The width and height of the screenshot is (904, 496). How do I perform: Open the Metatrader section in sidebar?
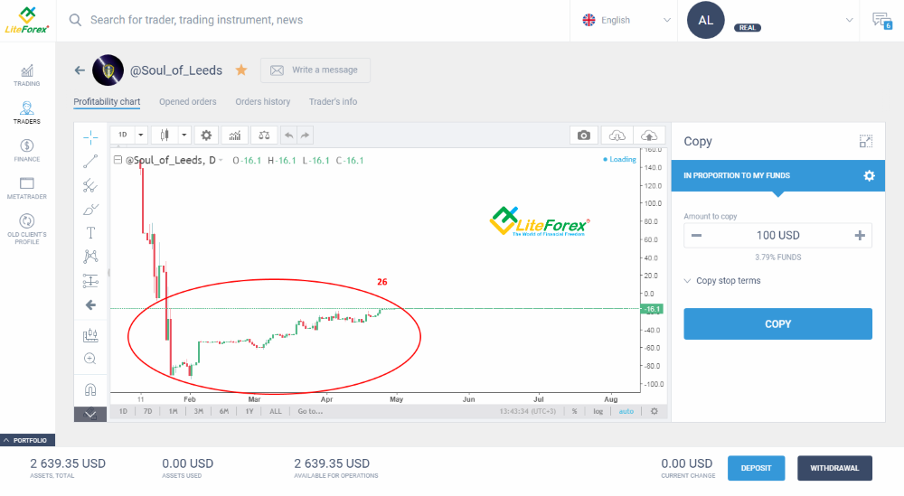[x=27, y=189]
